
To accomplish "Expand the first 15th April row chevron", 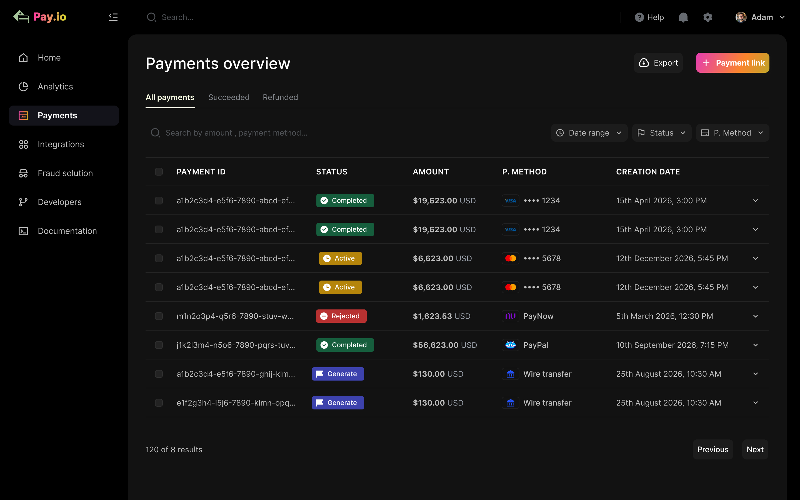I will coord(755,201).
